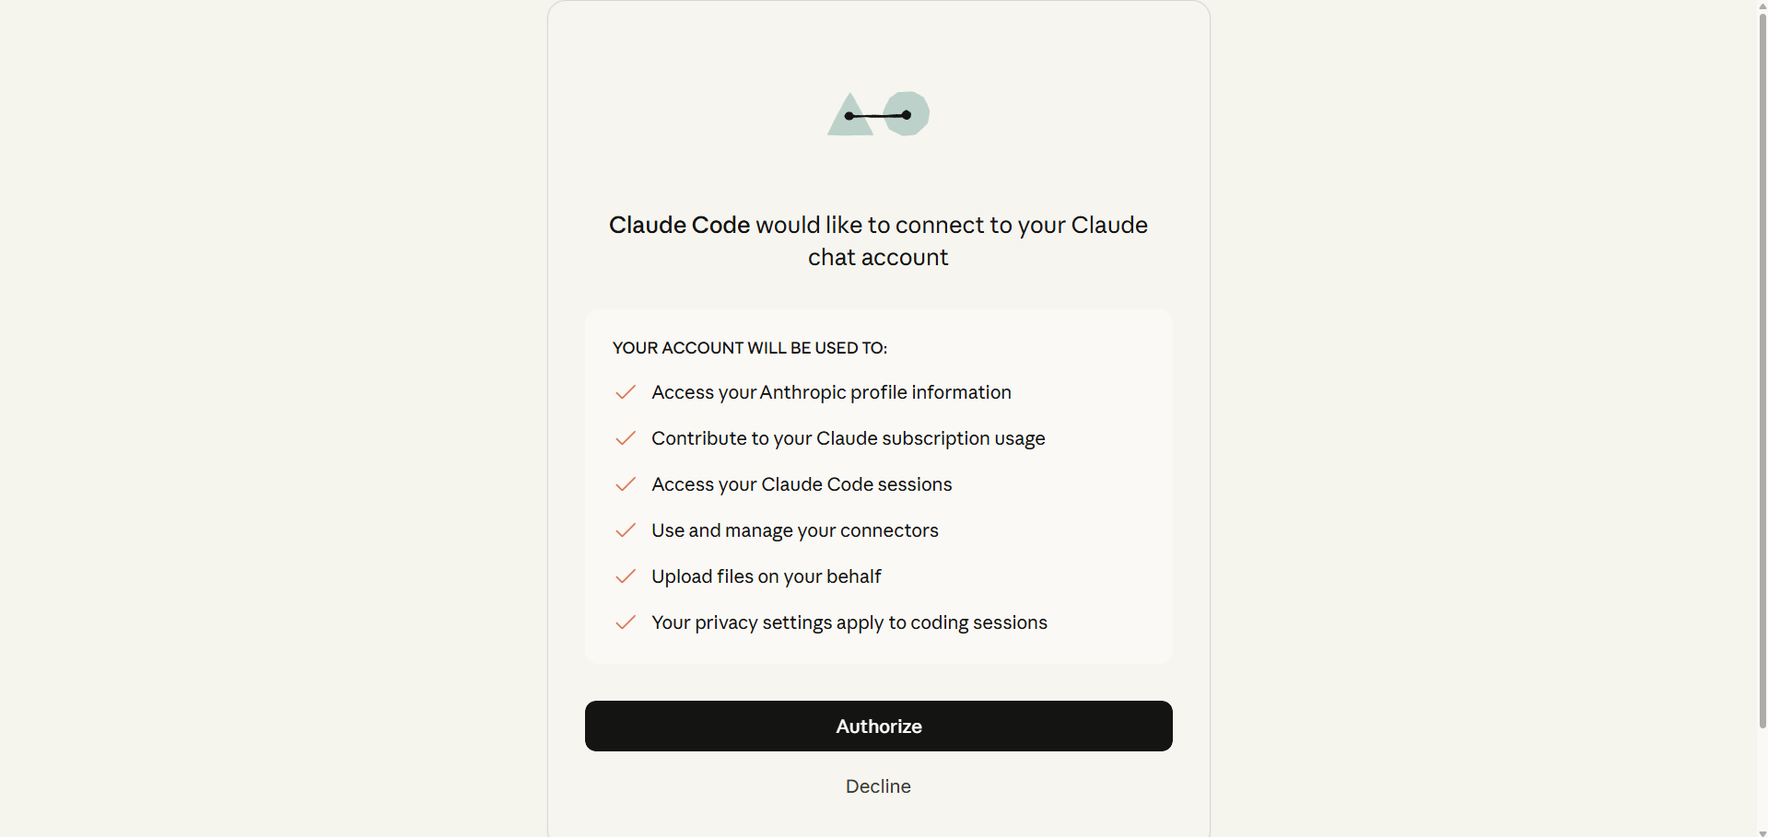
Task: Click the checkmark beside Claude Code sessions
Action: (x=625, y=485)
